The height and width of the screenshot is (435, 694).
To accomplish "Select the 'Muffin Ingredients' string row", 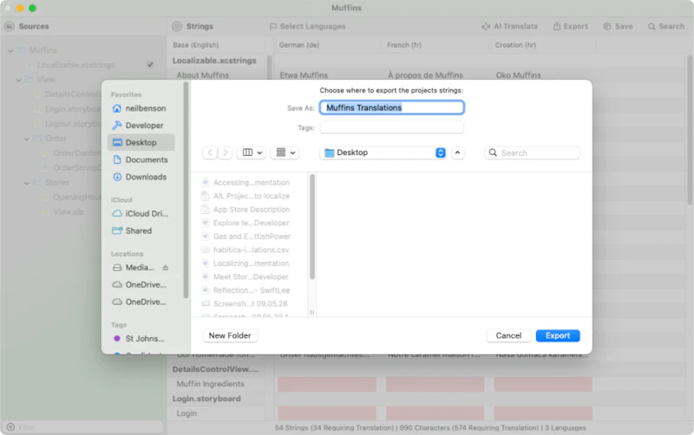I will [210, 384].
